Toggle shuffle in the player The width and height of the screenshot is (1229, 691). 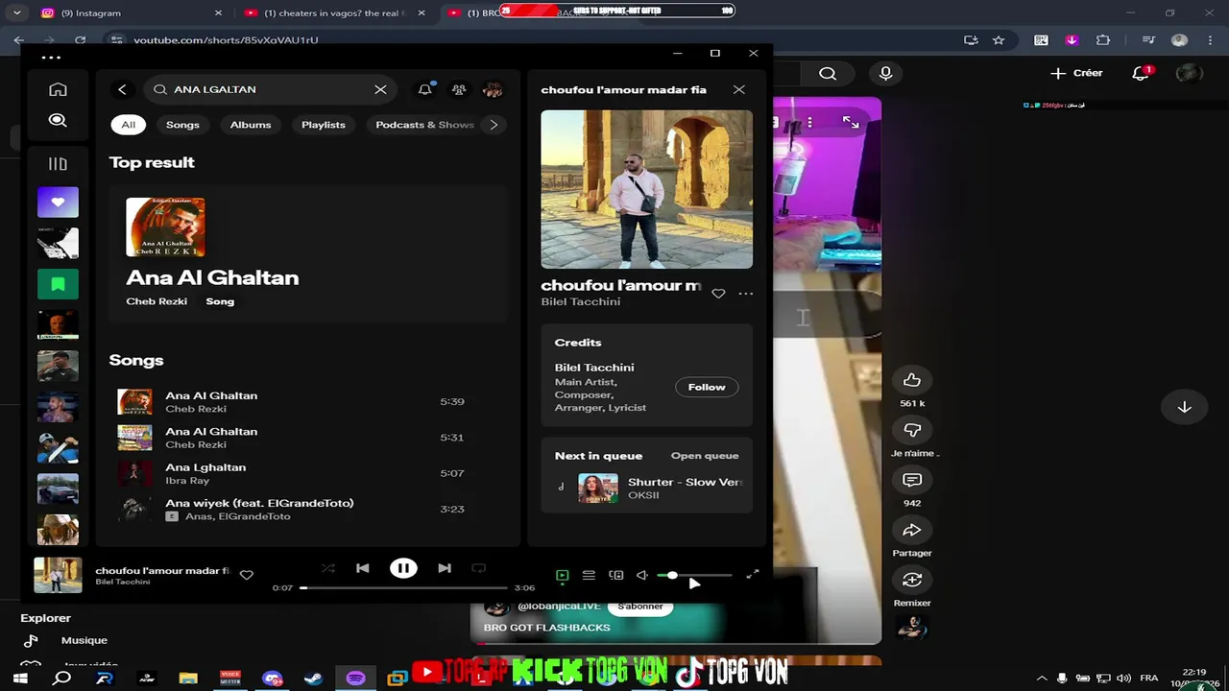click(x=327, y=568)
